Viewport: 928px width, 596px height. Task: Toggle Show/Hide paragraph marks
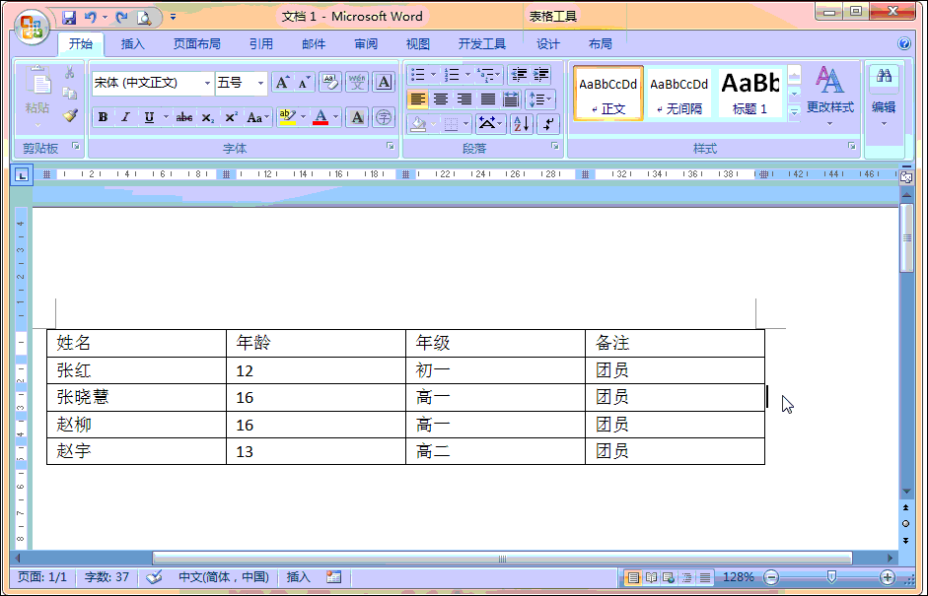[x=547, y=122]
